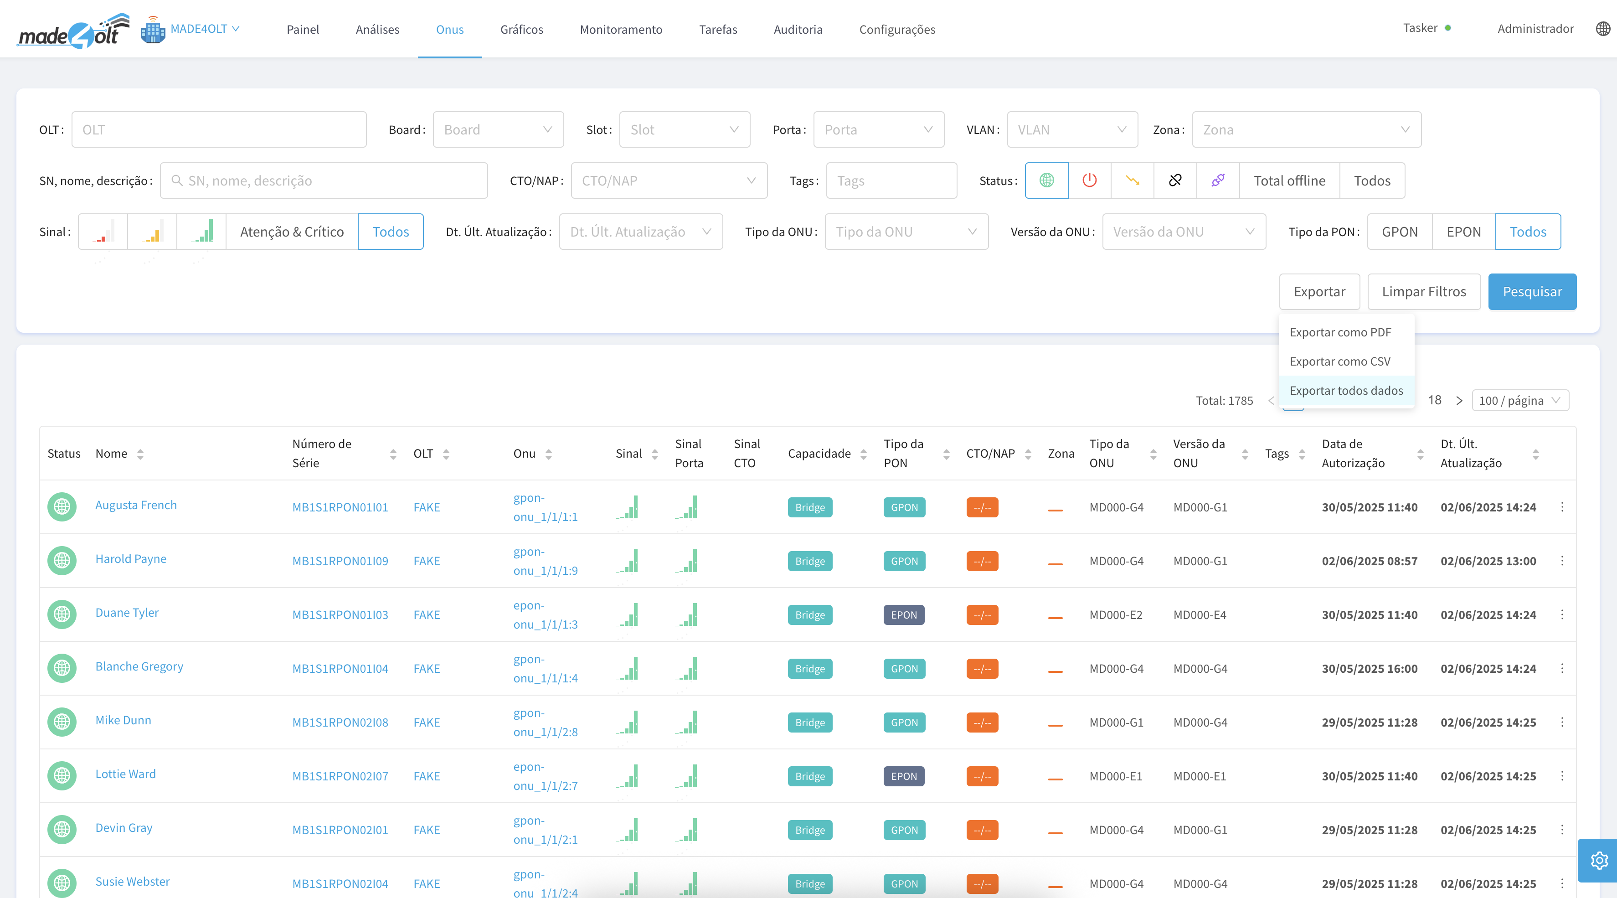Select the warning yellow signal filter
This screenshot has width=1617, height=898.
click(x=153, y=232)
